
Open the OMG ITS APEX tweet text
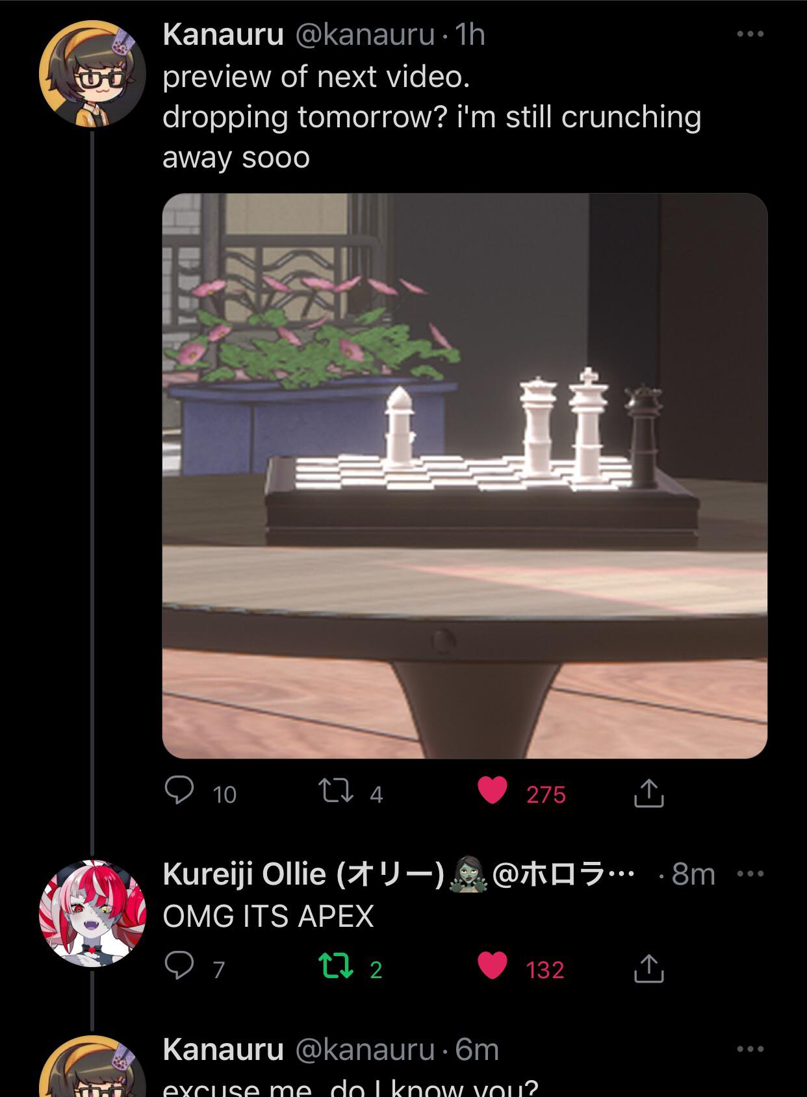268,916
